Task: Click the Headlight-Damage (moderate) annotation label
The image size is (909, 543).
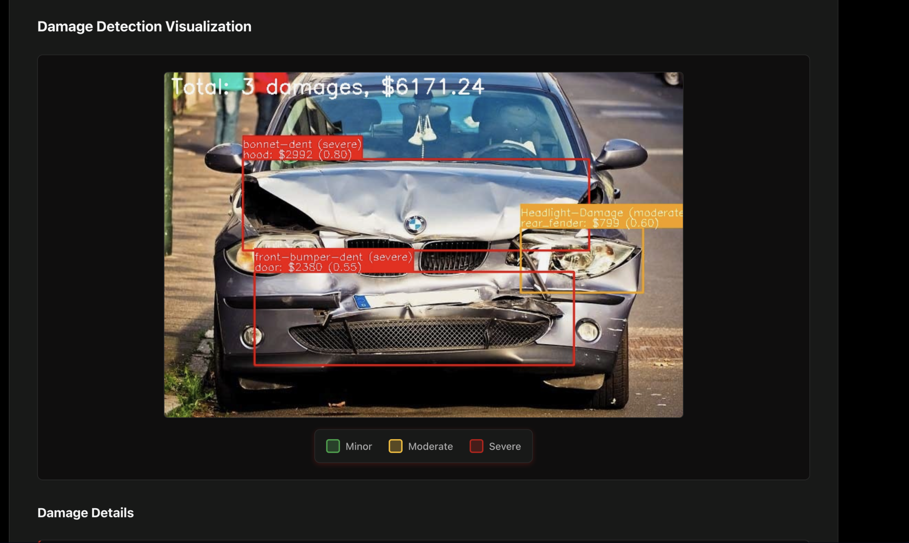Action: (x=601, y=213)
